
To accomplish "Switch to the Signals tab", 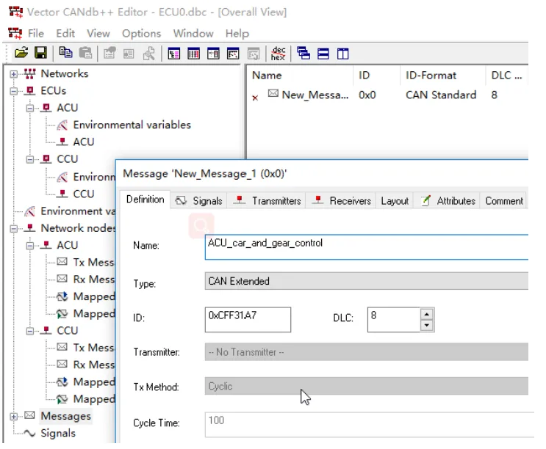I will tap(200, 201).
